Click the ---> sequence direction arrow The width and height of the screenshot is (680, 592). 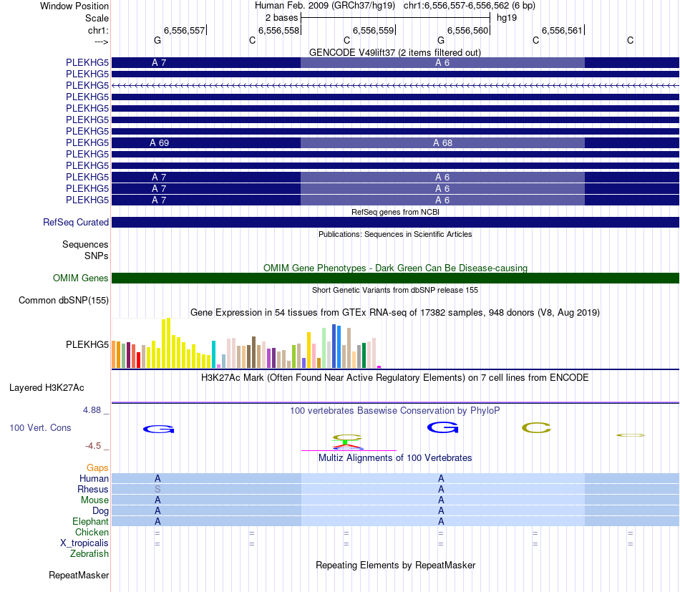point(101,42)
